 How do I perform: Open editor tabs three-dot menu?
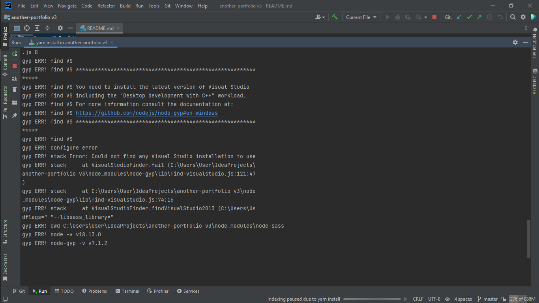click(x=526, y=28)
